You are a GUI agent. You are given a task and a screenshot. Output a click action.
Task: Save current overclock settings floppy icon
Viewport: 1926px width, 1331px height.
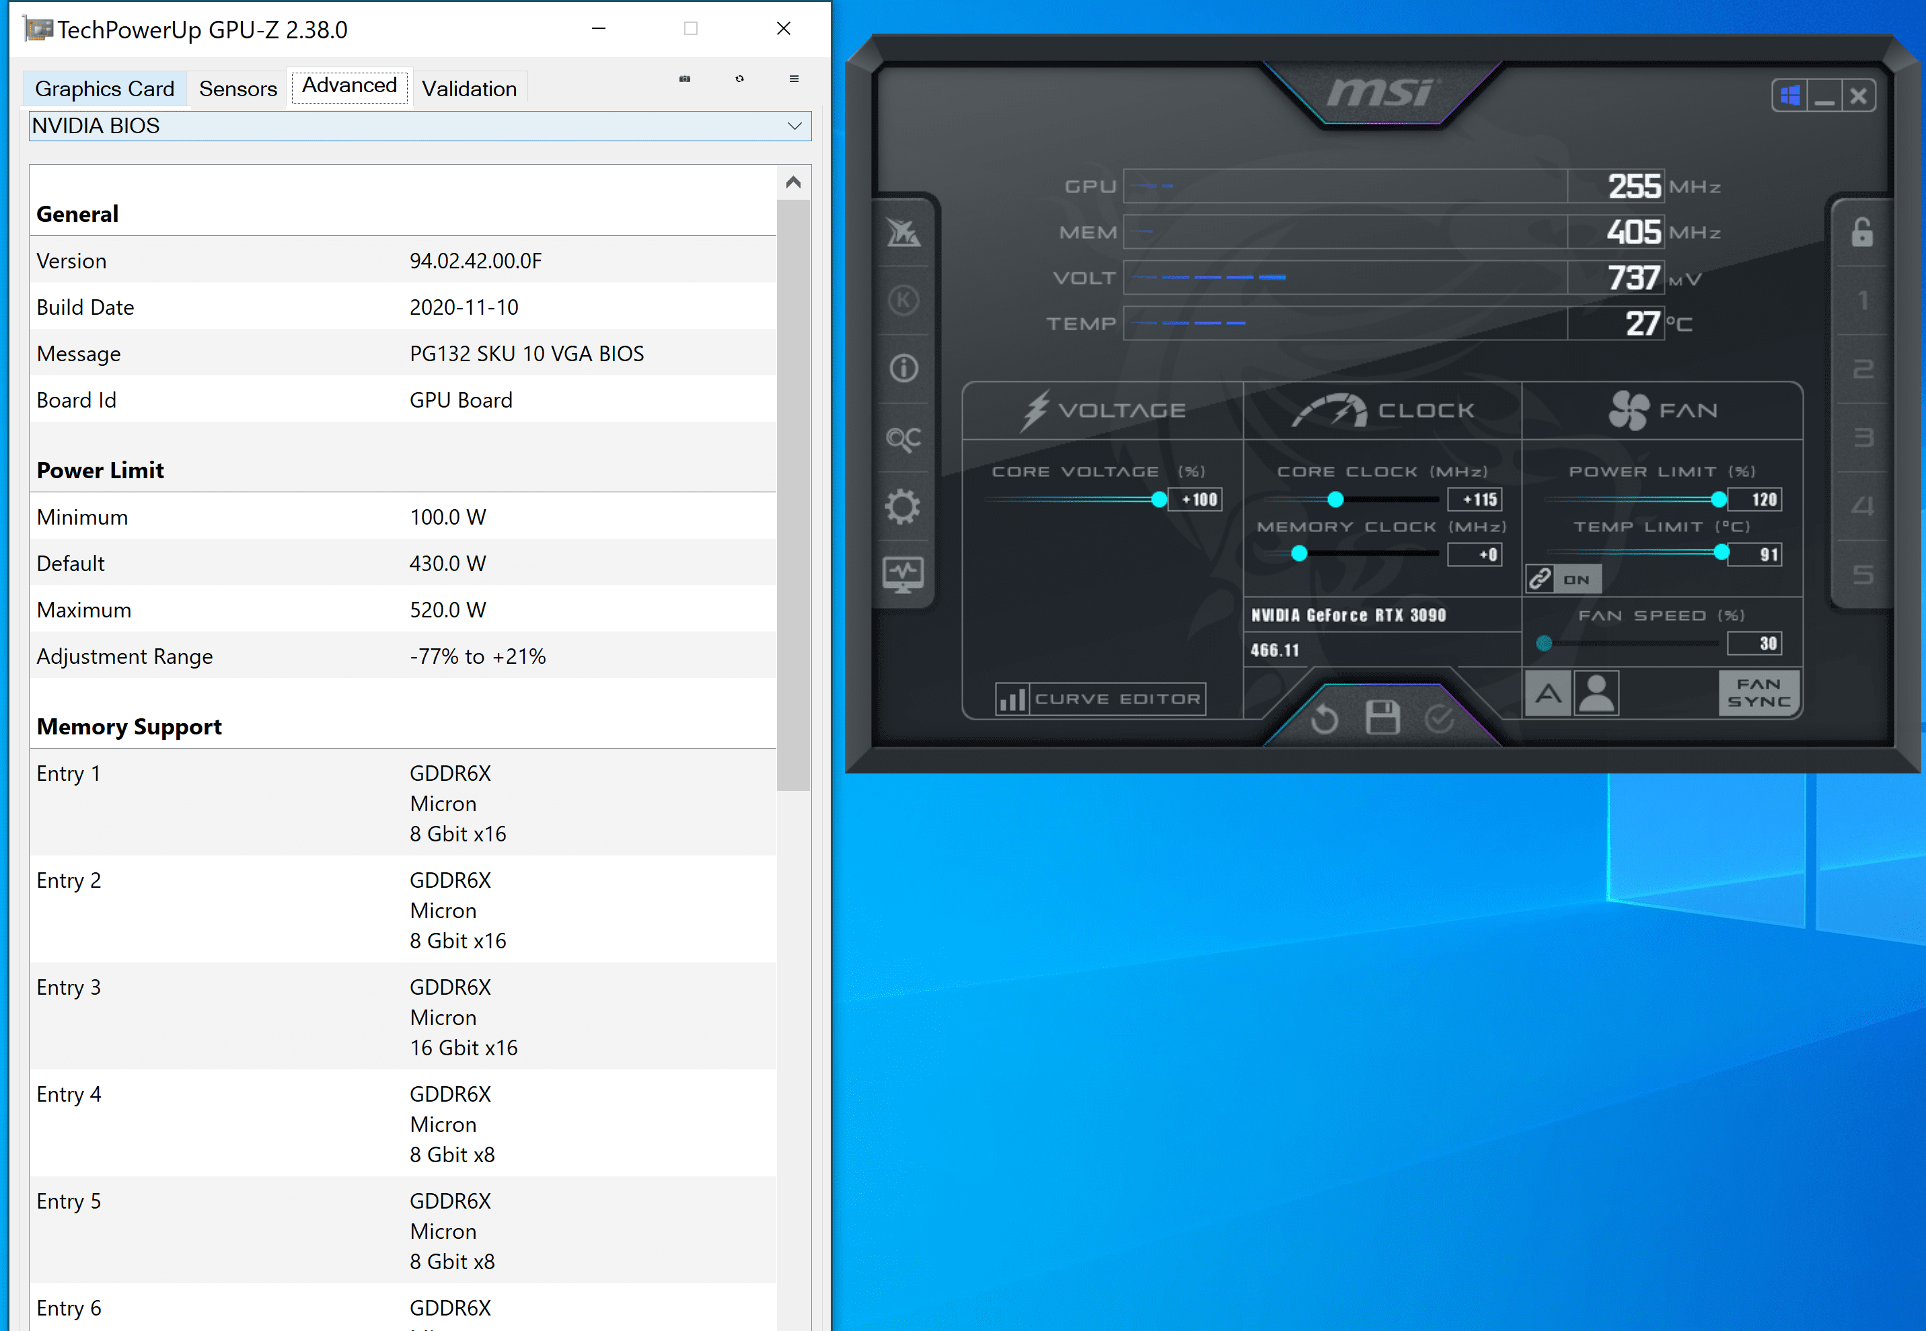[x=1382, y=717]
